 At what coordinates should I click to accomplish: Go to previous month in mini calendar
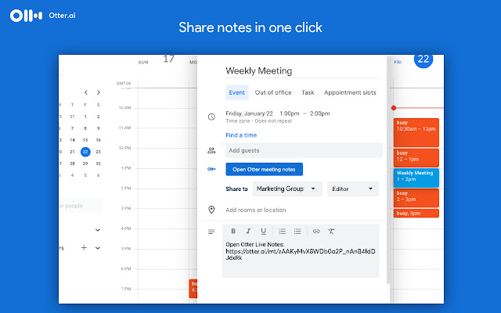click(85, 92)
